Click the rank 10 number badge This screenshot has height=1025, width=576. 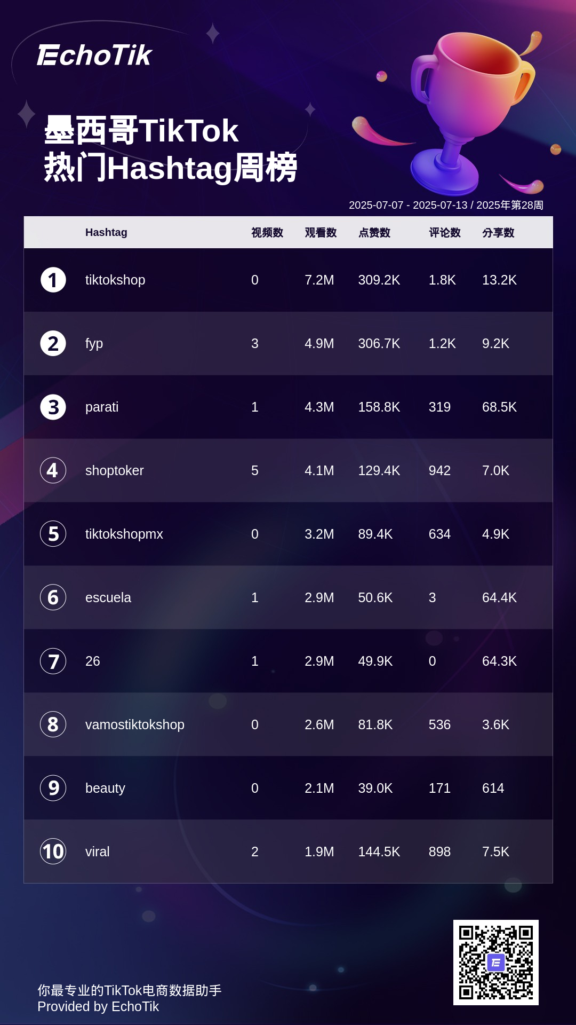pyautogui.click(x=53, y=852)
